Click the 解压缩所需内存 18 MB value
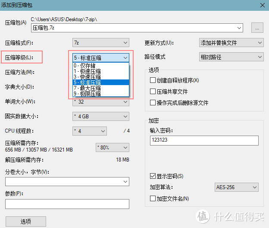Image resolution: width=269 pixels, height=228 pixels. coord(122,160)
